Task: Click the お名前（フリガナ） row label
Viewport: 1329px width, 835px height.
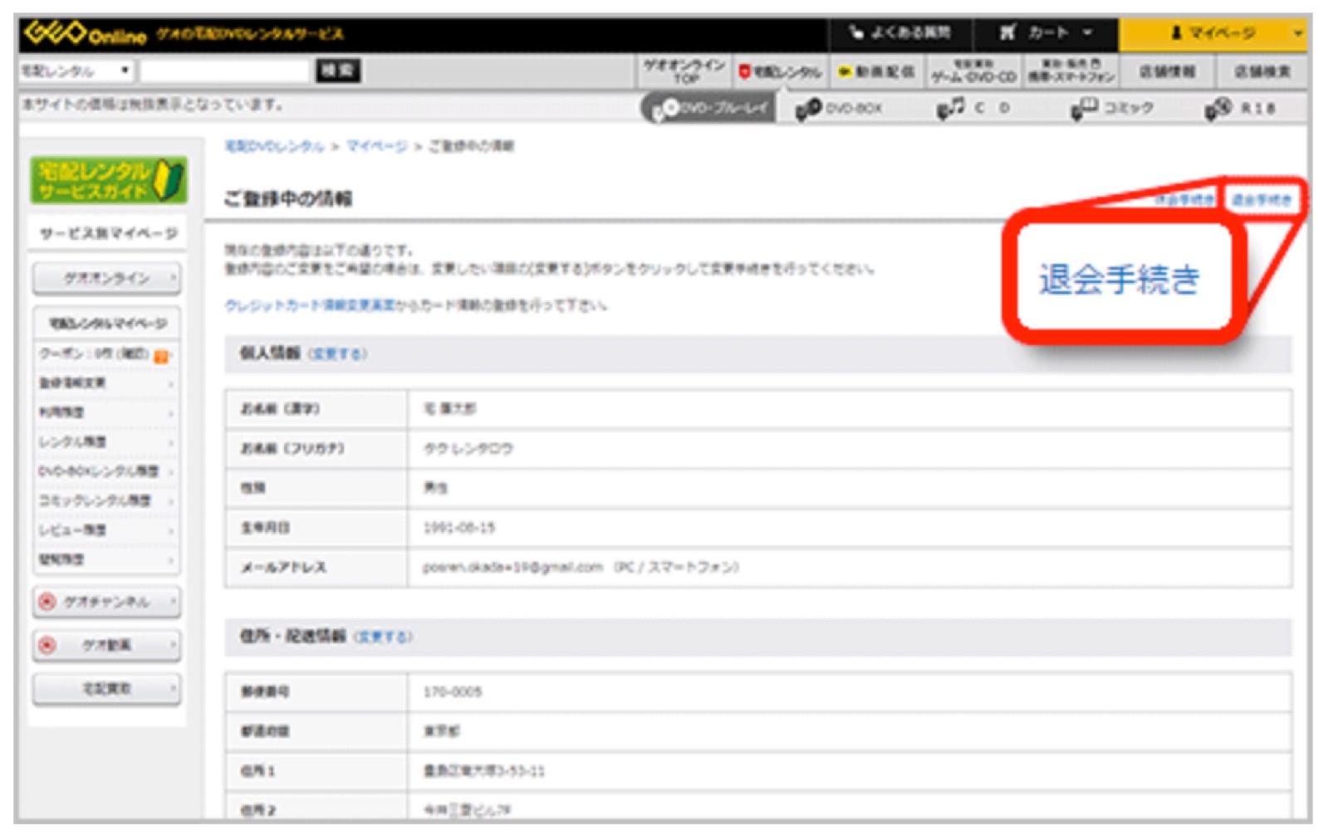Action: (292, 448)
